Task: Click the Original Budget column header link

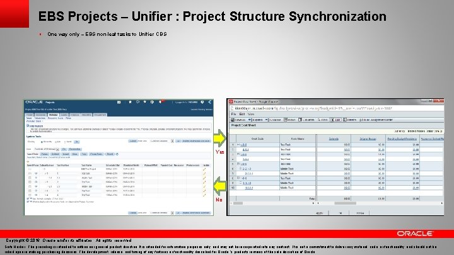Action: coord(368,139)
